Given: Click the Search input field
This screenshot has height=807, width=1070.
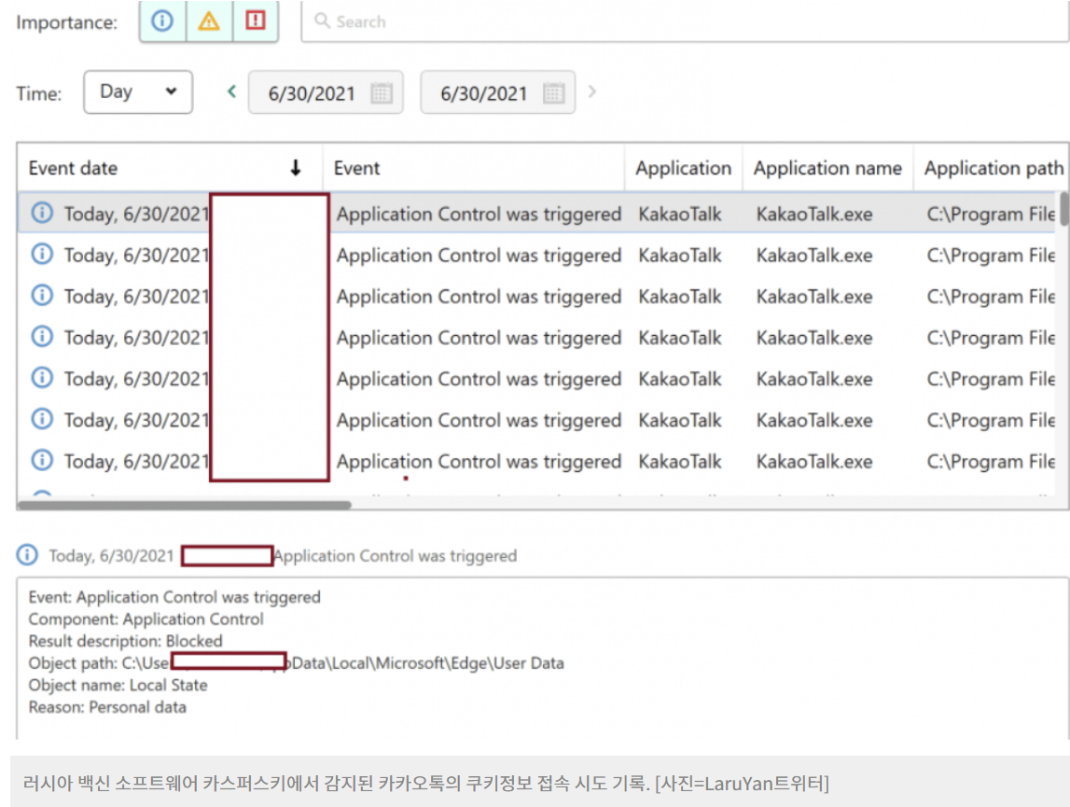Looking at the screenshot, I should (685, 21).
